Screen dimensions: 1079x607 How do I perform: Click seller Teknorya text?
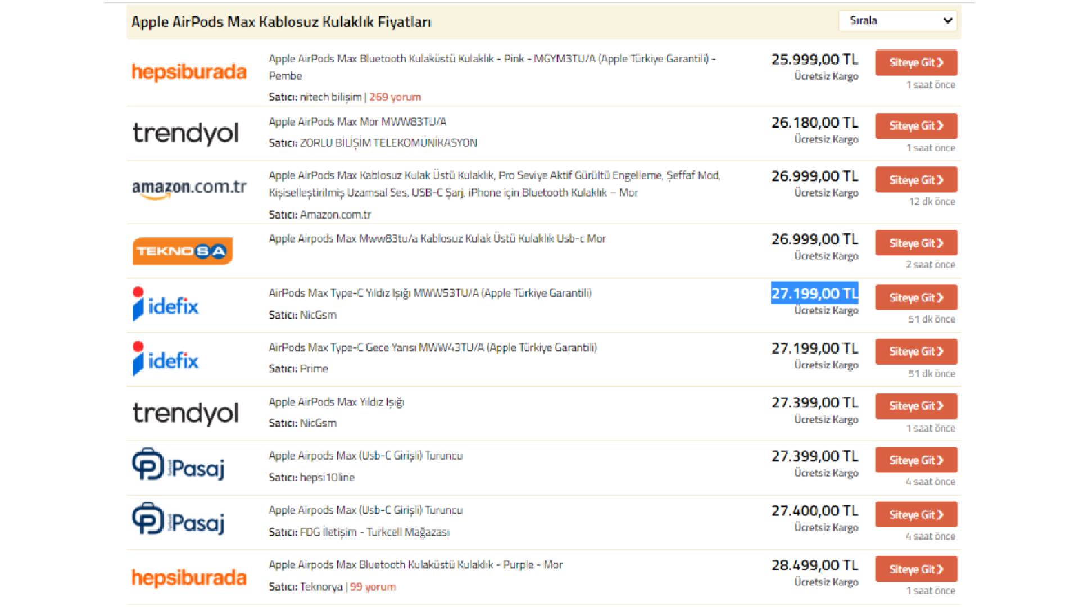click(x=321, y=586)
